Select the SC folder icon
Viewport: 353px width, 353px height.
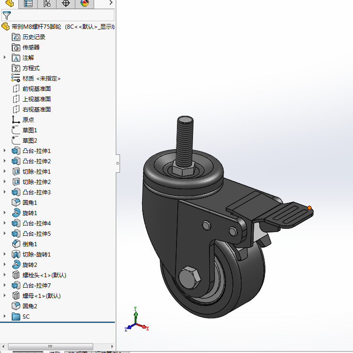tap(16, 316)
